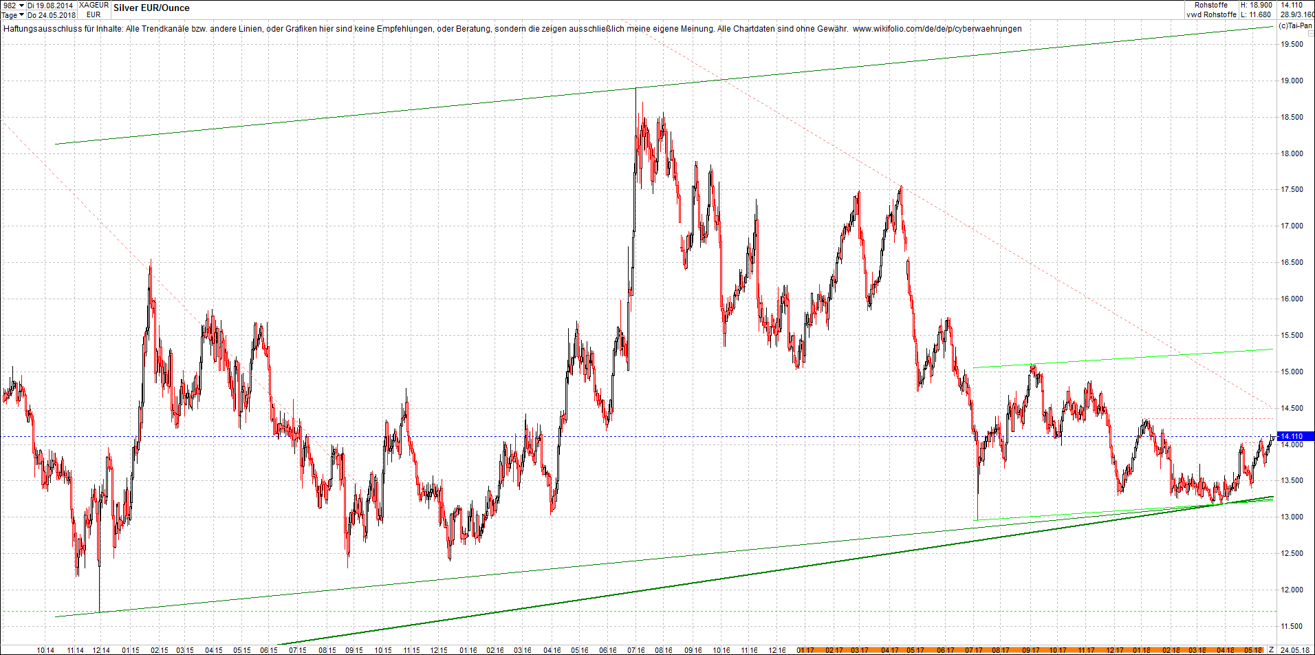Click the 11.500 price axis label
Screen dimensions: 1315x655
tap(1291, 626)
